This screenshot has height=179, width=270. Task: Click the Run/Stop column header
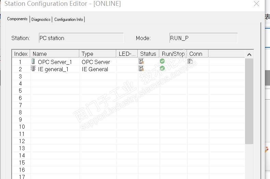pyautogui.click(x=173, y=54)
